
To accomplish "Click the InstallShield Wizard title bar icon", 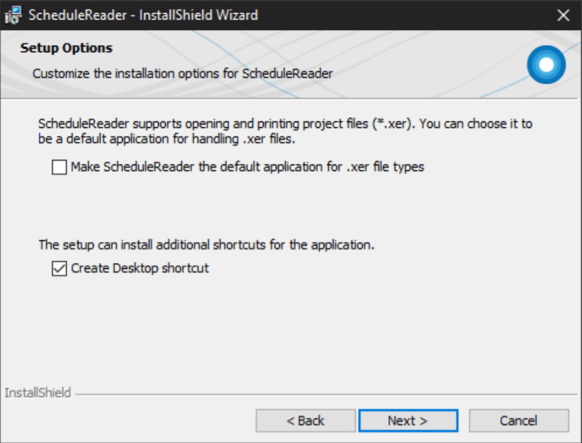I will click(x=13, y=14).
